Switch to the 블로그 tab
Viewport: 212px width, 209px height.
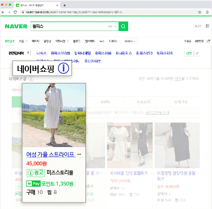[77, 41]
